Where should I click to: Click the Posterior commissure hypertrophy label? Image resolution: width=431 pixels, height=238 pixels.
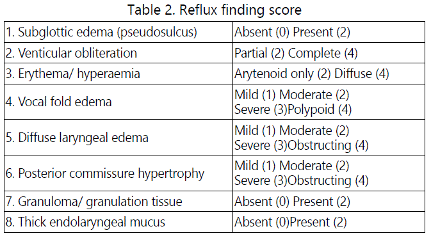point(105,173)
